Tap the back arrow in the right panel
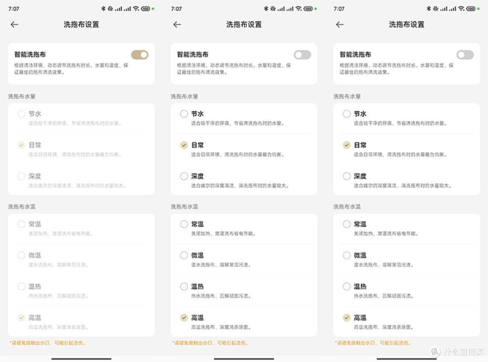488x362 pixels. pyautogui.click(x=340, y=24)
